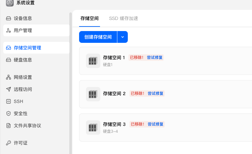Click the 存储空间 3 title
Image resolution: width=252 pixels, height=154 pixels.
114,124
